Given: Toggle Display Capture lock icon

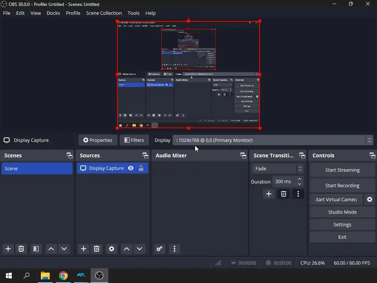Looking at the screenshot, I should click(x=141, y=168).
